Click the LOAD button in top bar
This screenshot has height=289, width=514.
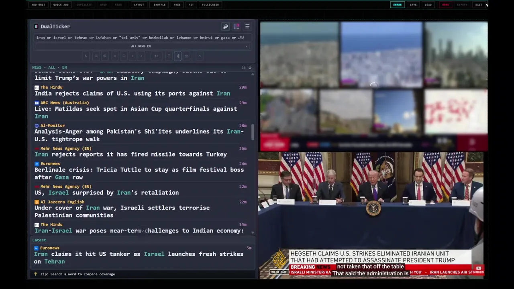click(428, 5)
